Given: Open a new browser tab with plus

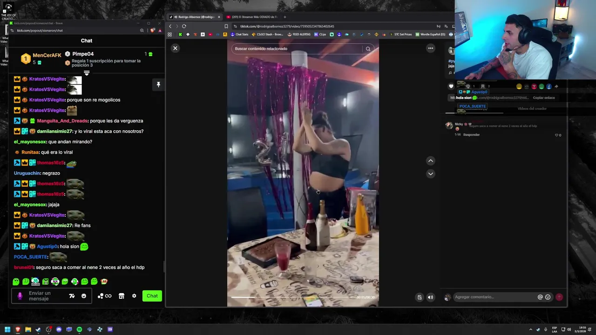Looking at the screenshot, I should (285, 17).
